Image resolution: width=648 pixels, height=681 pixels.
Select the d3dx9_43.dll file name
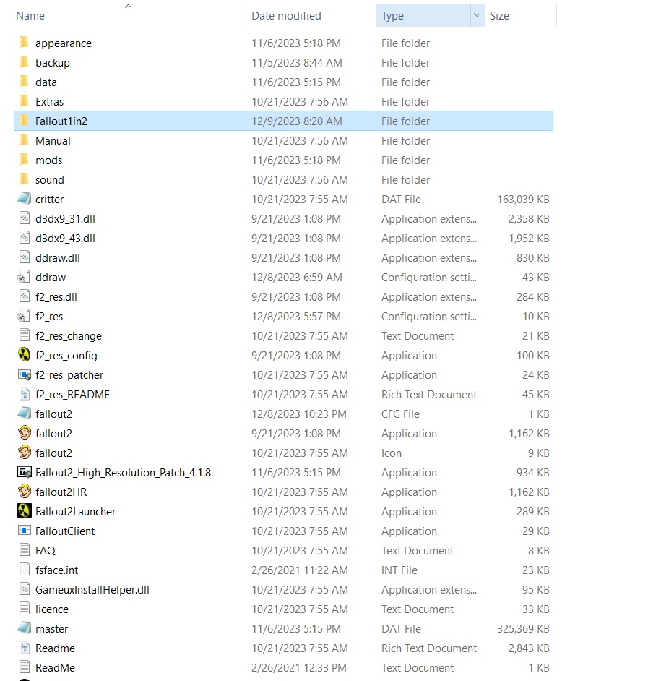click(65, 238)
